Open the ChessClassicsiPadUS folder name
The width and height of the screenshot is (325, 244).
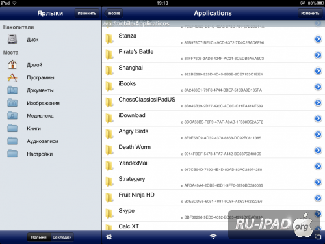(x=147, y=100)
